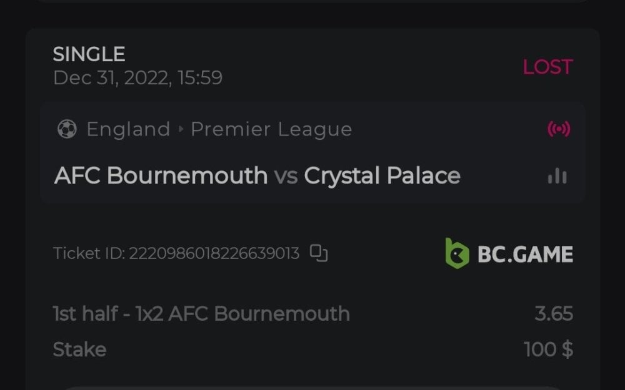Click the 3.65 odds value

click(x=554, y=313)
